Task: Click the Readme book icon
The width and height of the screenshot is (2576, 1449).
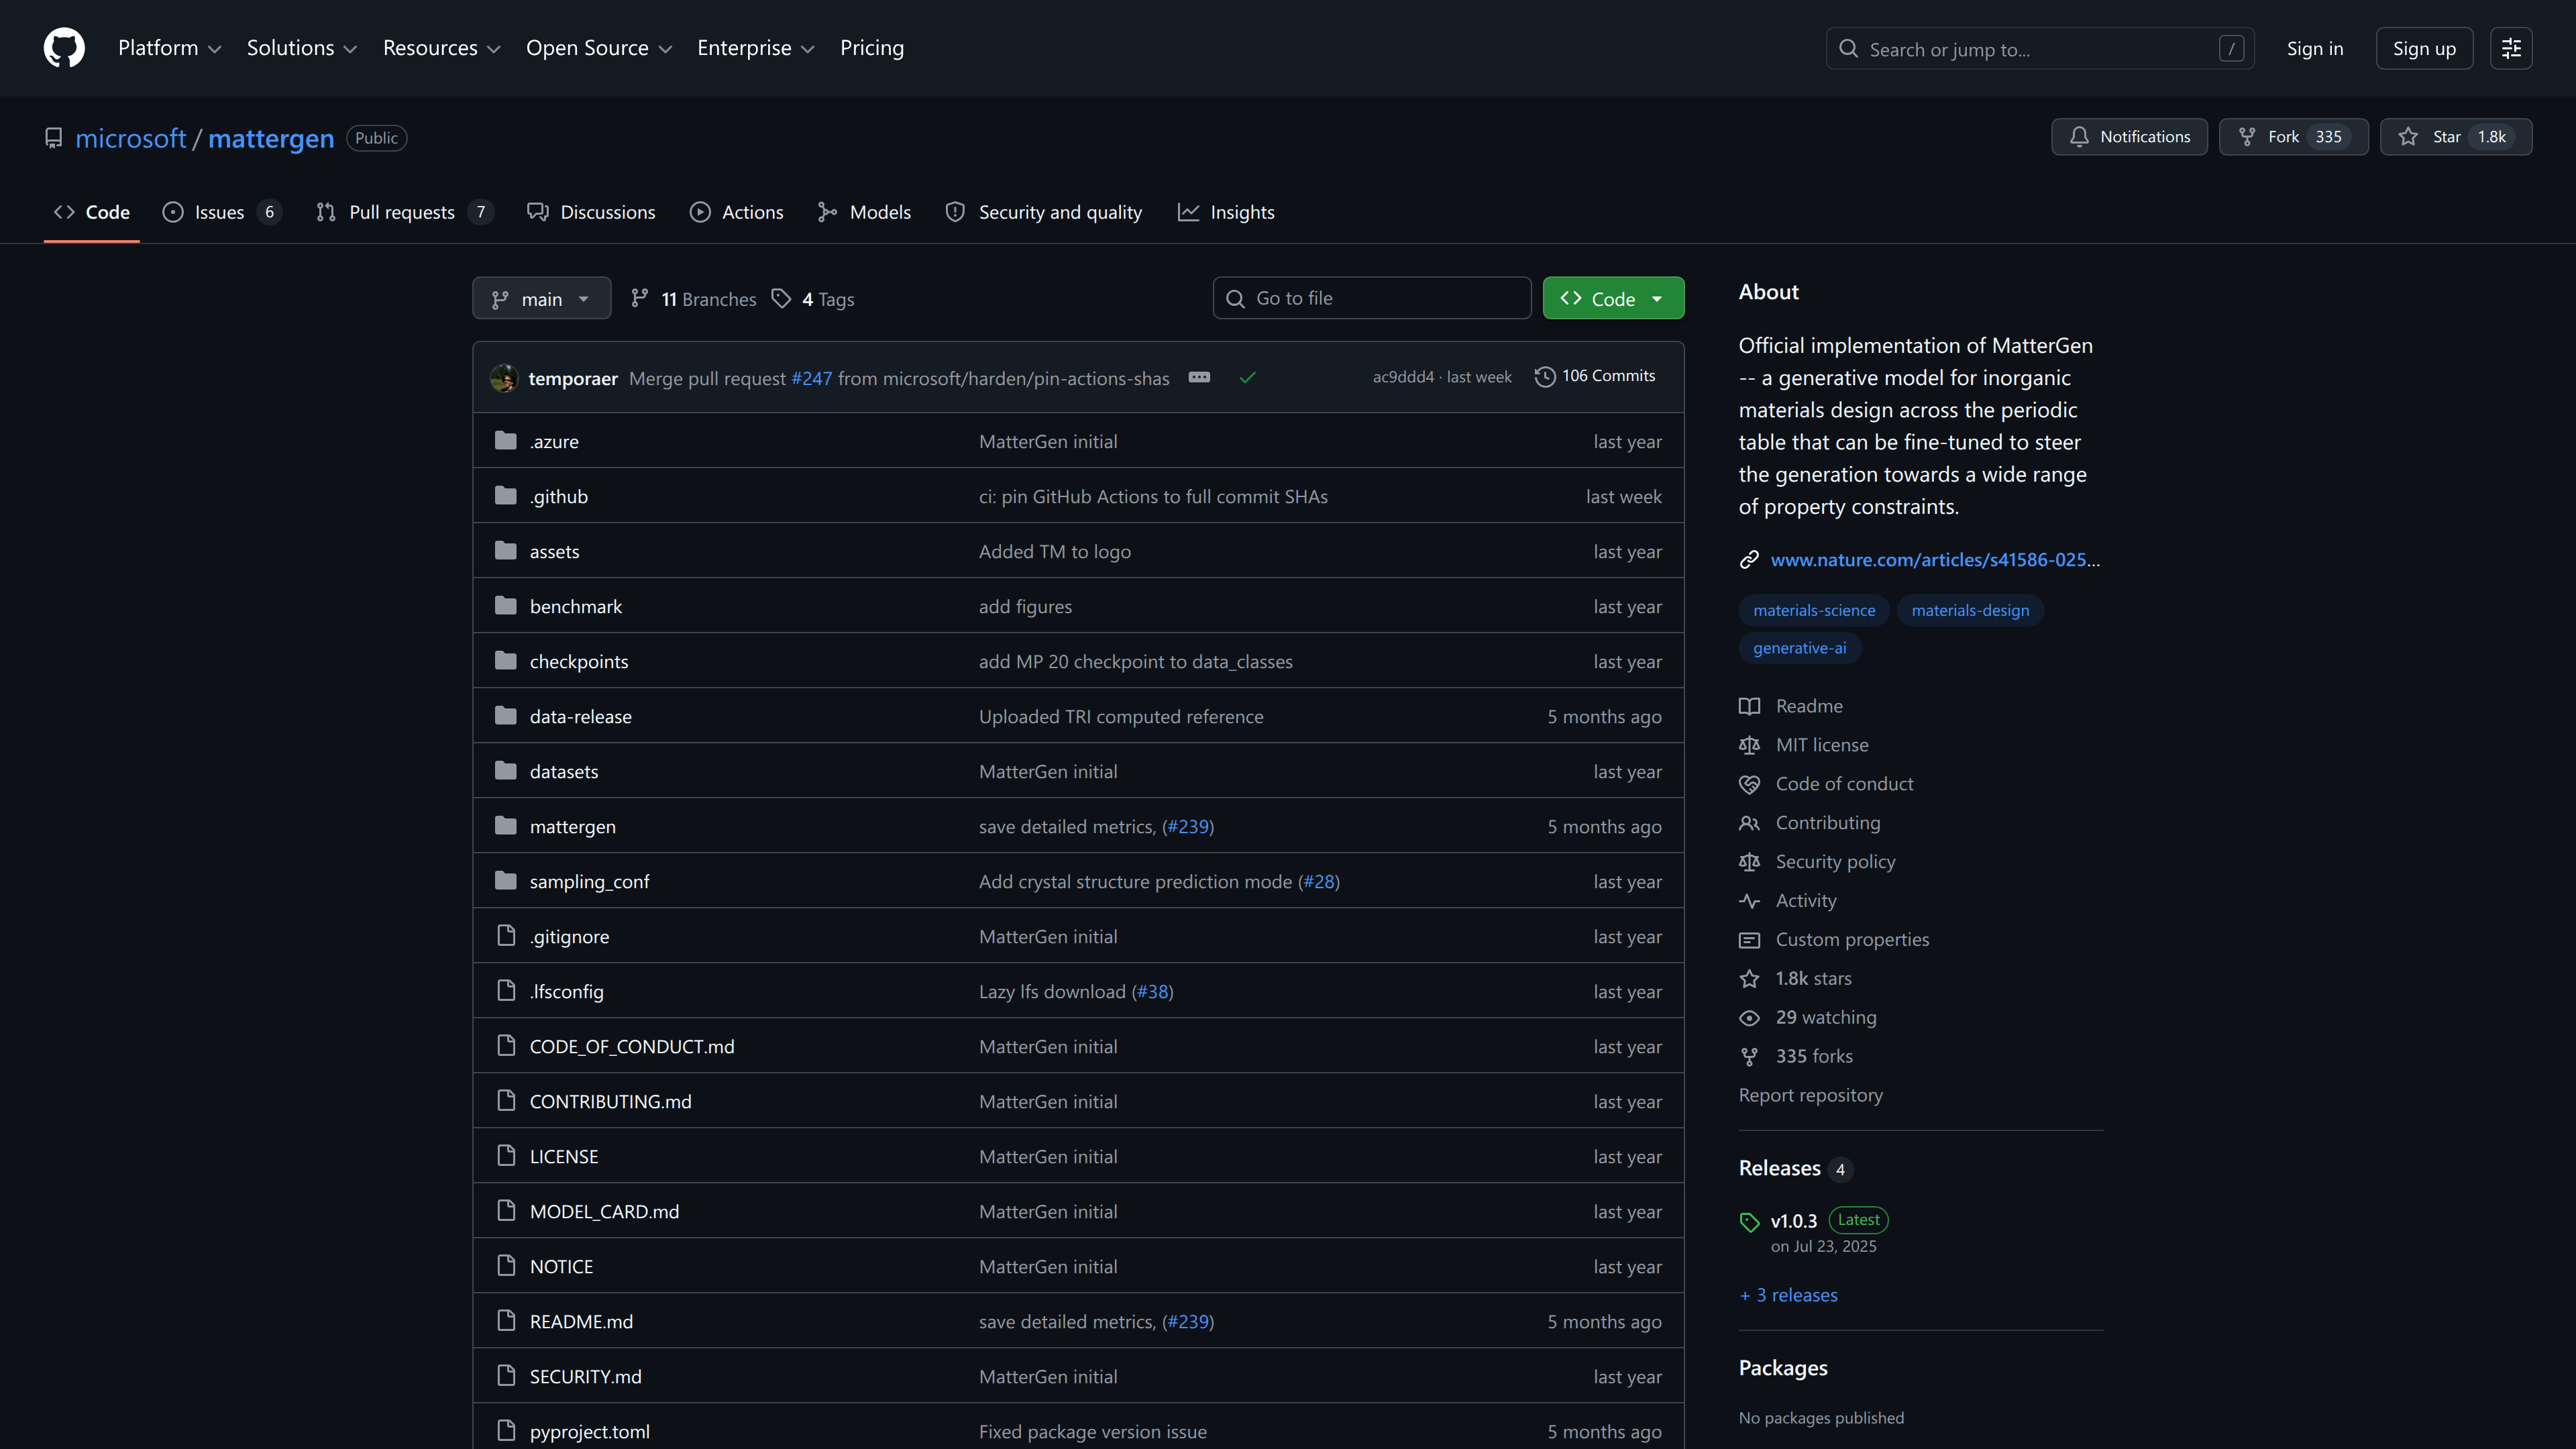Action: [x=1749, y=706]
